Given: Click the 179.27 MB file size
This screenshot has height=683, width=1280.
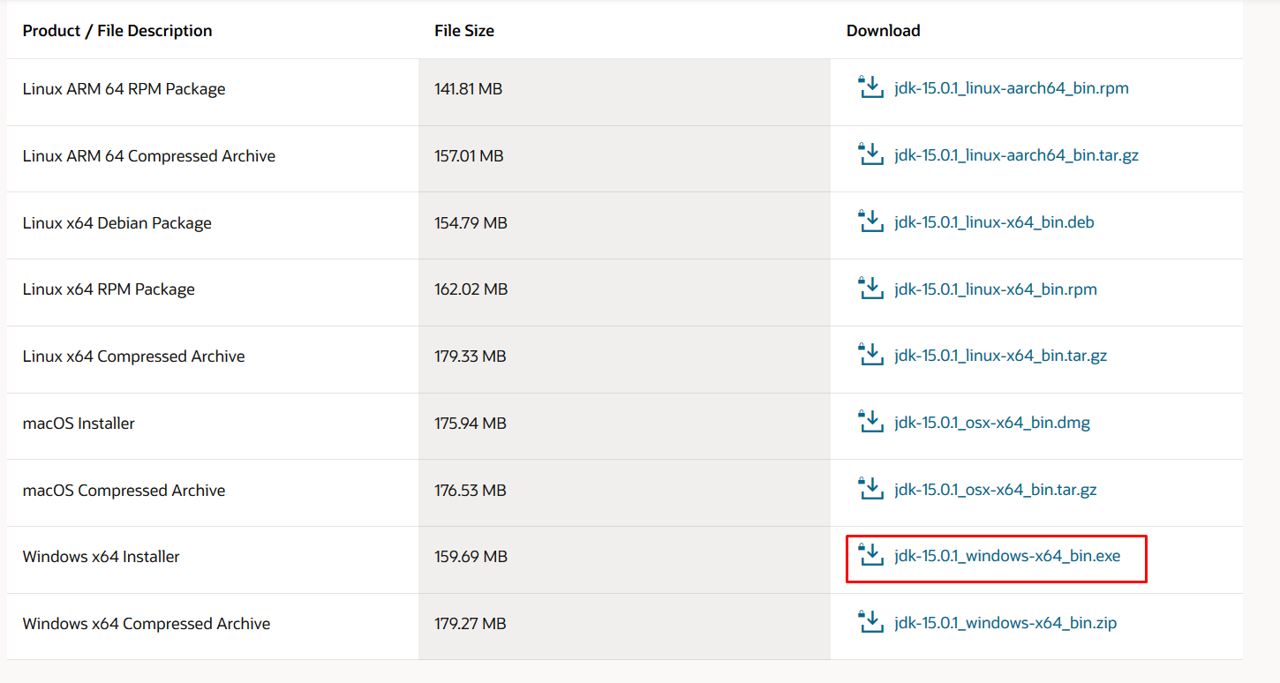Looking at the screenshot, I should pos(471,624).
